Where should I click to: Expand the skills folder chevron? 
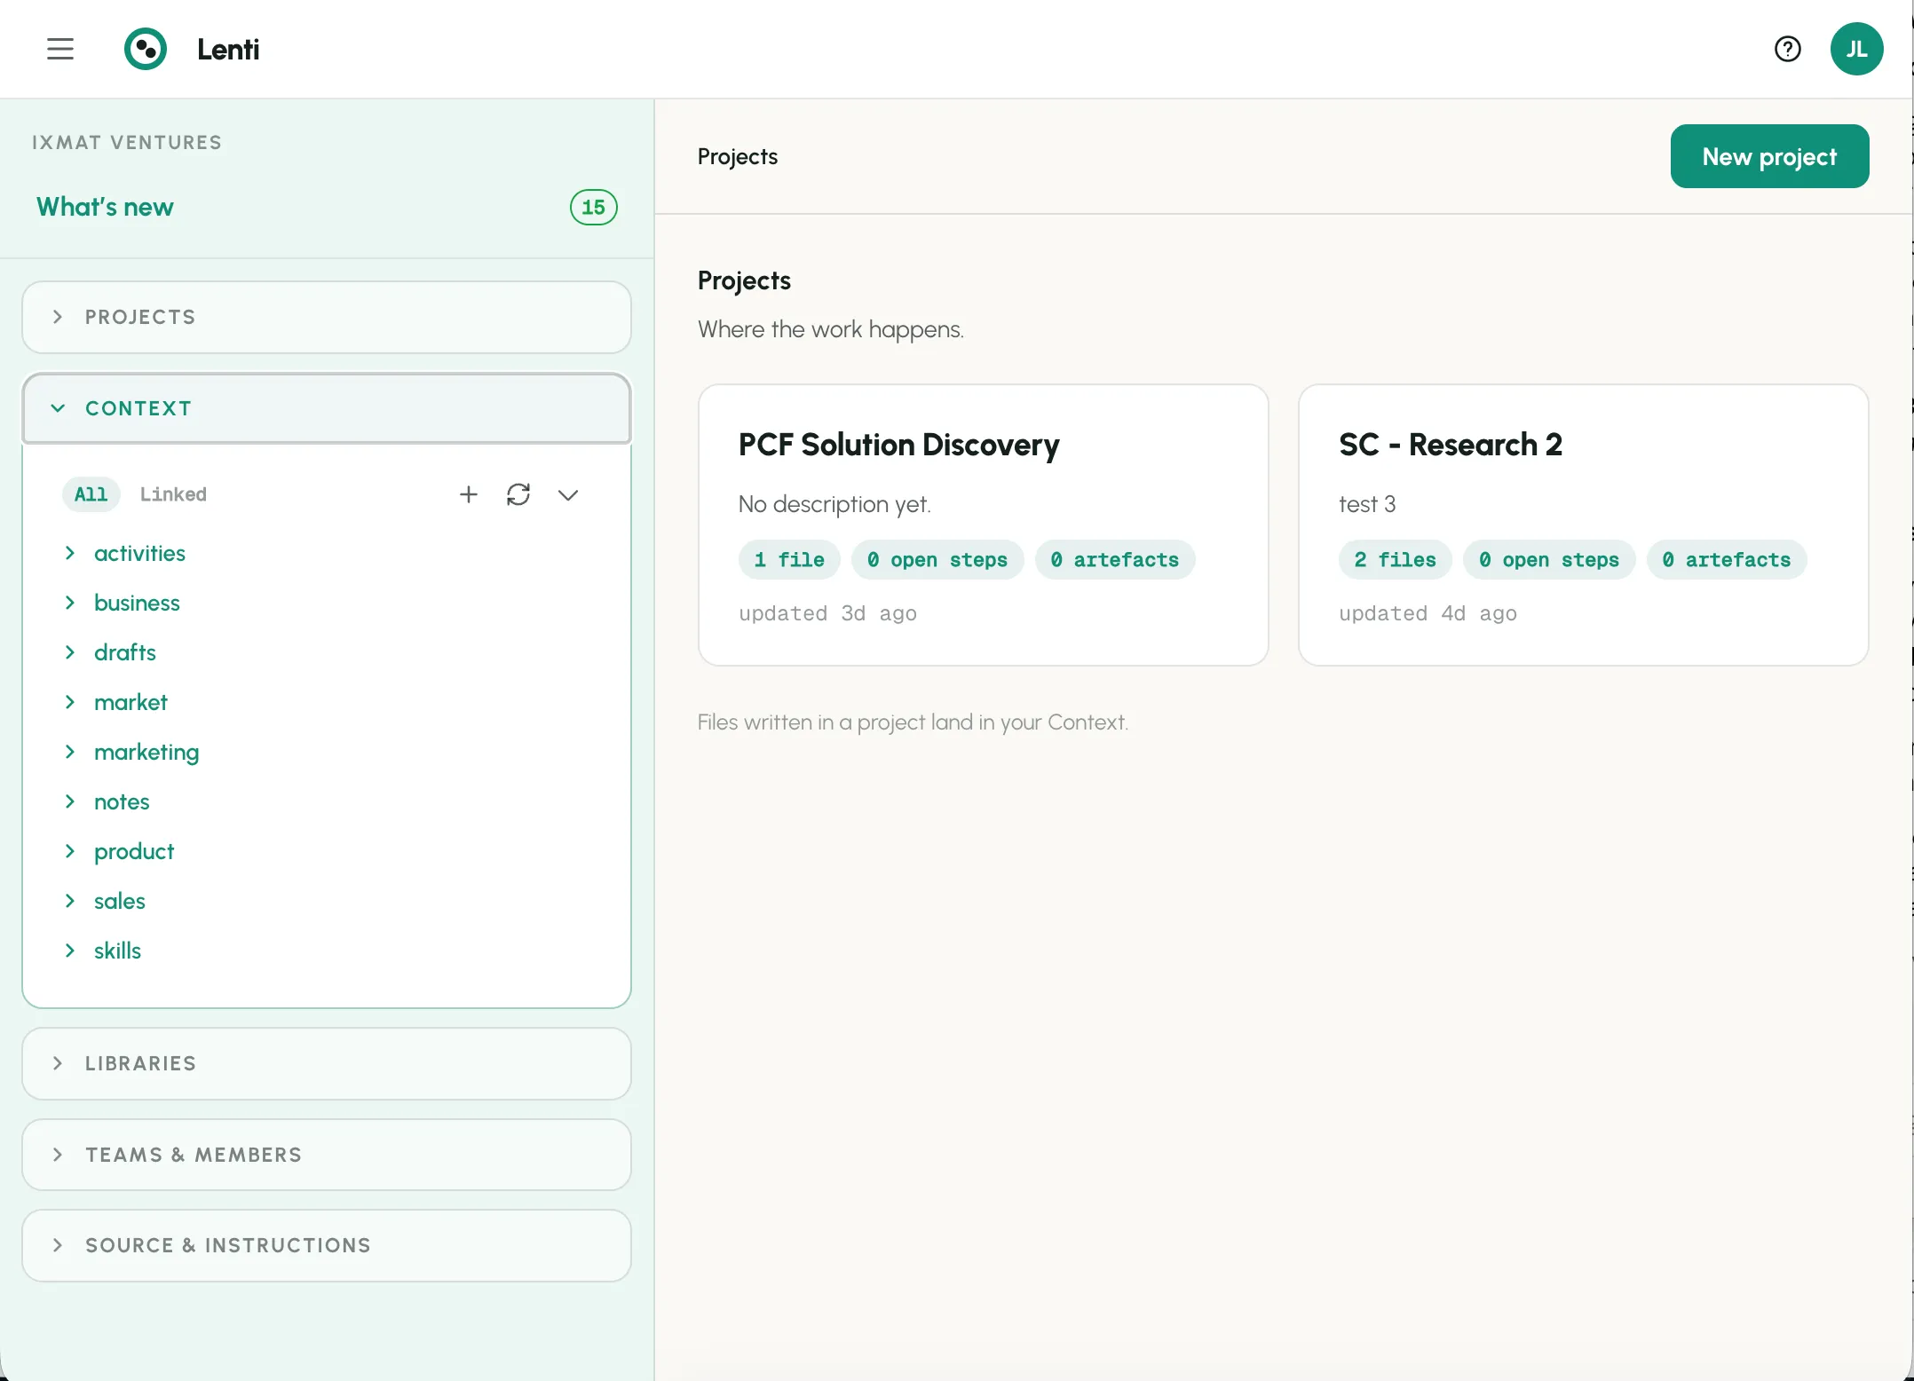point(69,951)
